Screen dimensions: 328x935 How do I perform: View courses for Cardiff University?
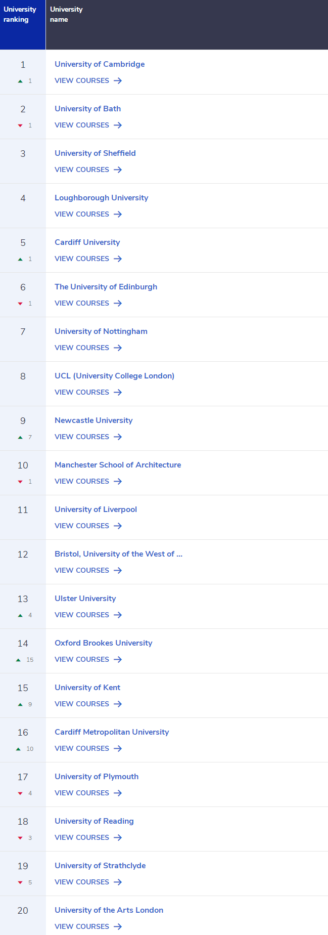[x=88, y=259]
